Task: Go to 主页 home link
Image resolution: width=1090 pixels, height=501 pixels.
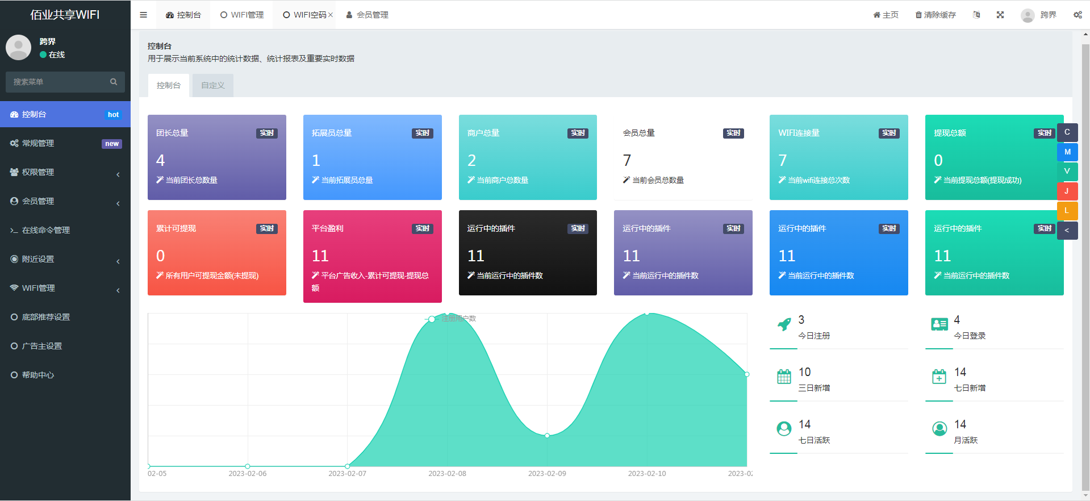Action: (886, 15)
